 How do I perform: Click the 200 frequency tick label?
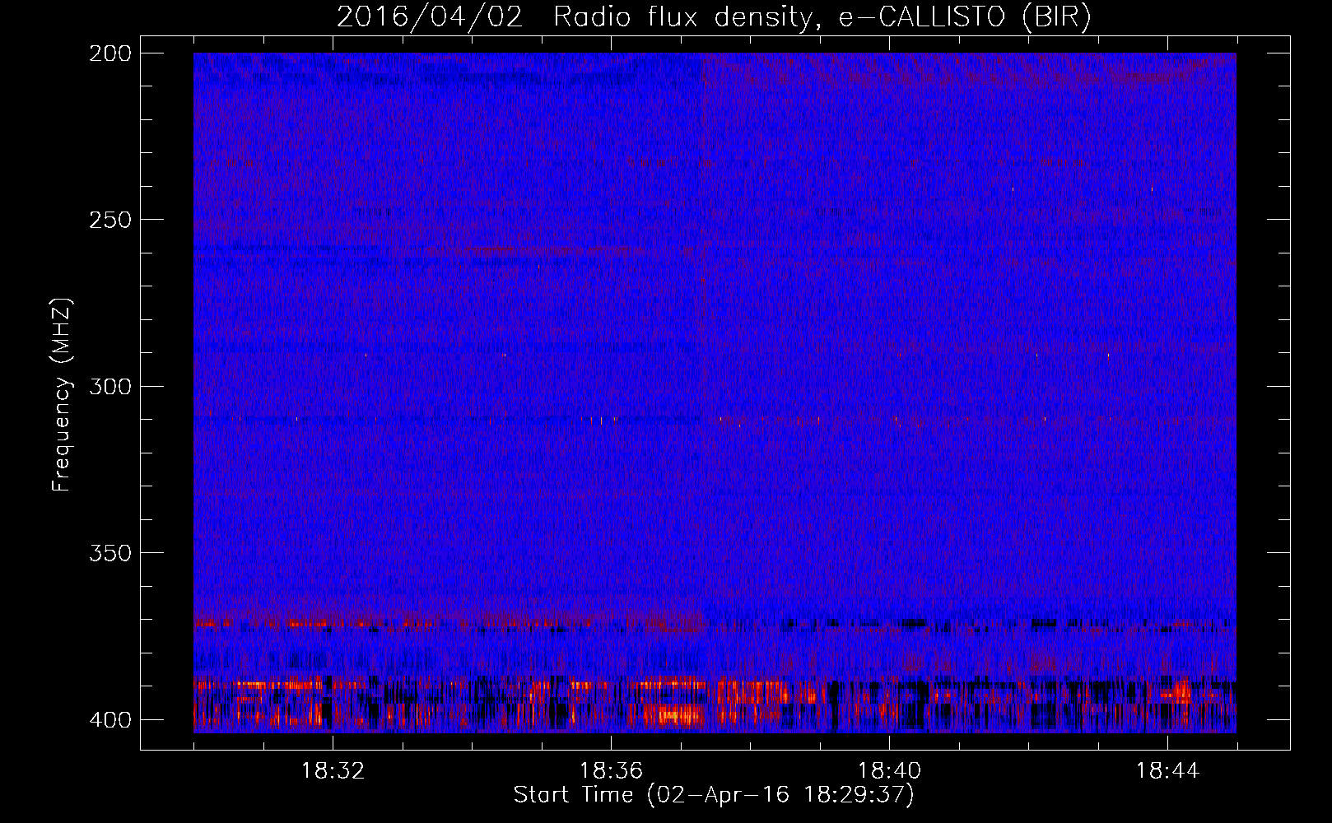point(110,53)
